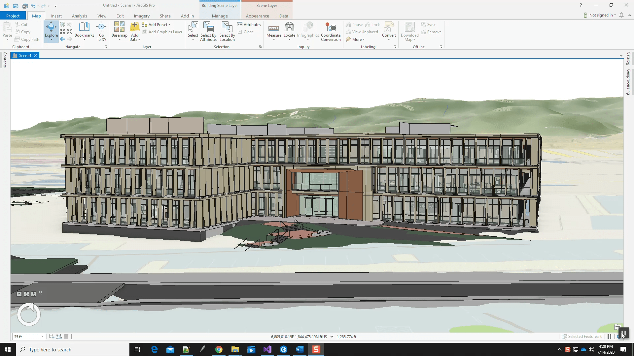Open the Appearance tab
Viewport: 634px width, 356px height.
[x=257, y=16]
